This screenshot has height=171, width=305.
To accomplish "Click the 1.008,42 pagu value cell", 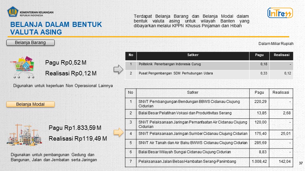I will click(260, 161).
